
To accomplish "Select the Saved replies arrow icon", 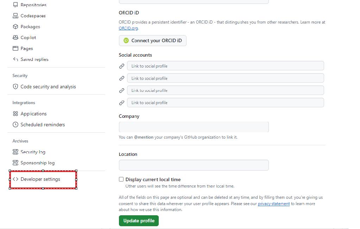I will point(15,59).
